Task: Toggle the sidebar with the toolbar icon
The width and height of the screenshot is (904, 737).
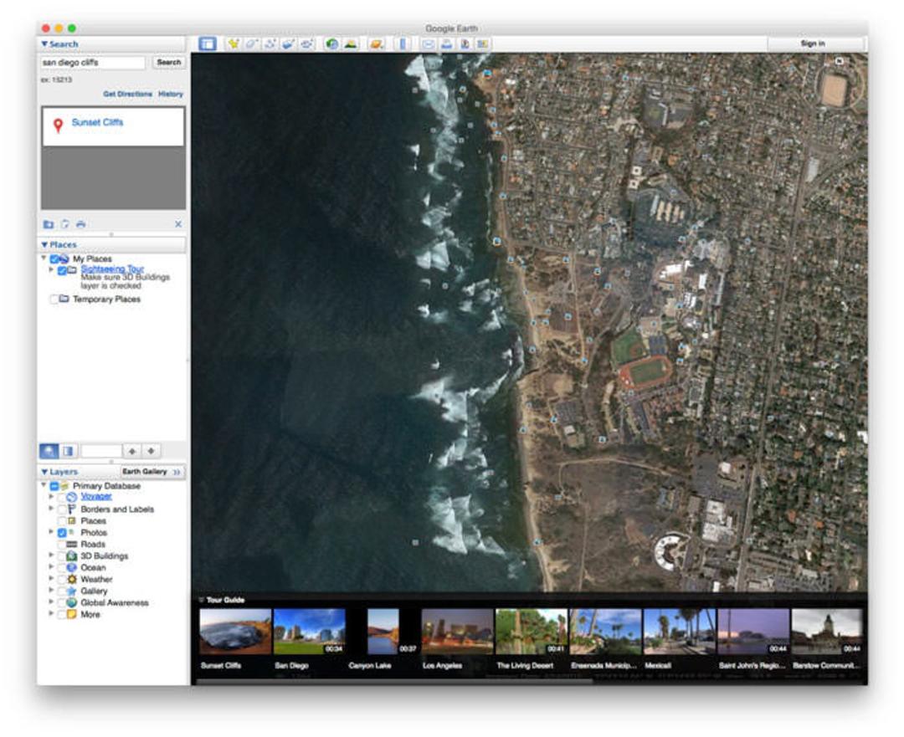Action: [208, 44]
